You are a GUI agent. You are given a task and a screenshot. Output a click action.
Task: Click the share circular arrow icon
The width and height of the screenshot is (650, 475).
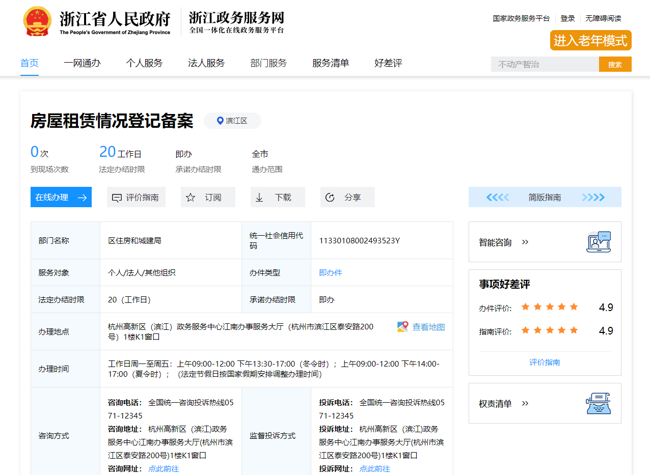click(330, 198)
